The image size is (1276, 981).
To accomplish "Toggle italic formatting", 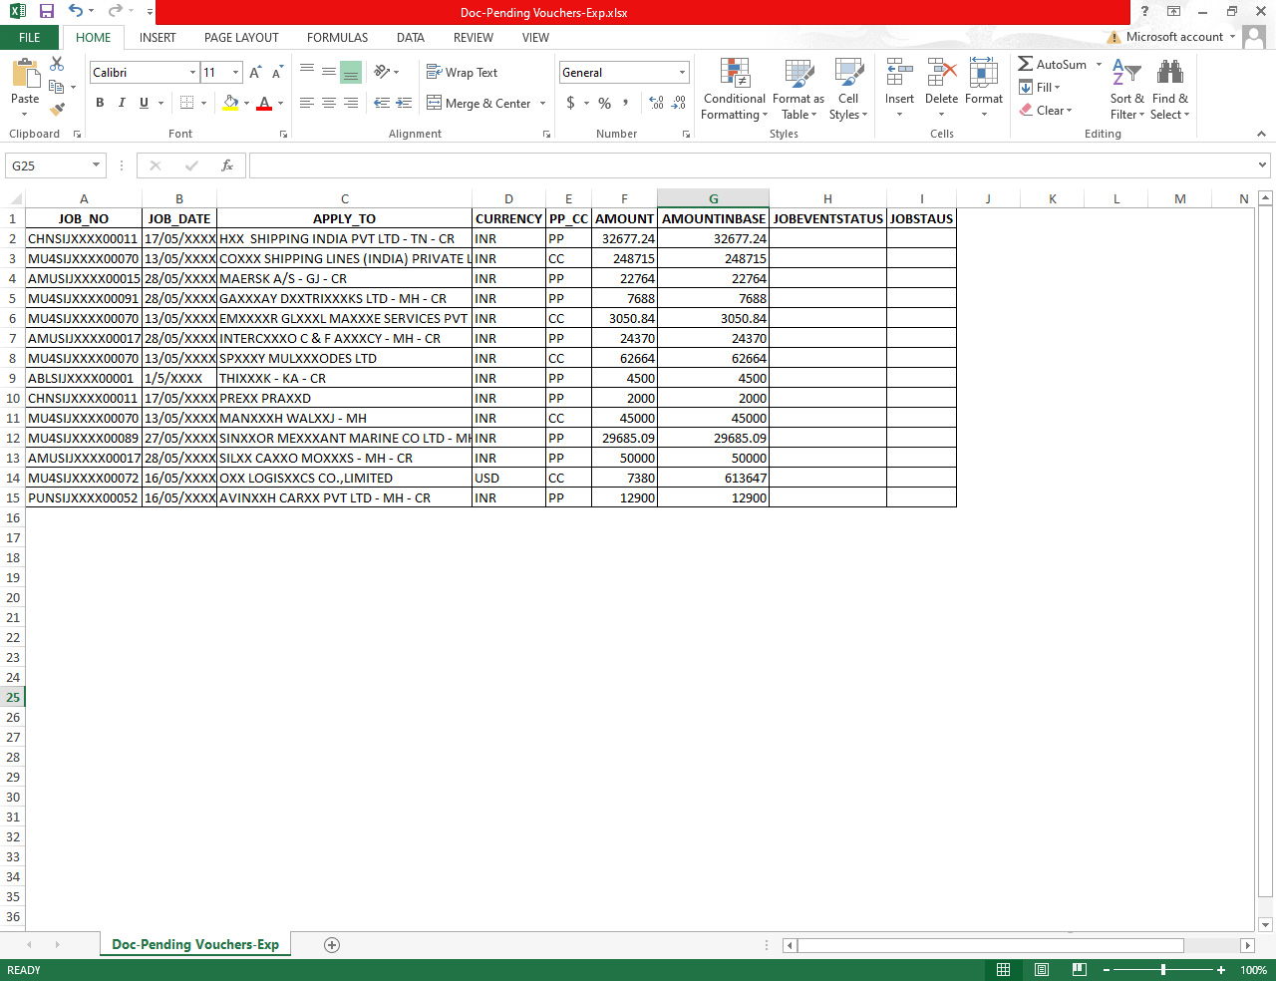I will pos(122,103).
